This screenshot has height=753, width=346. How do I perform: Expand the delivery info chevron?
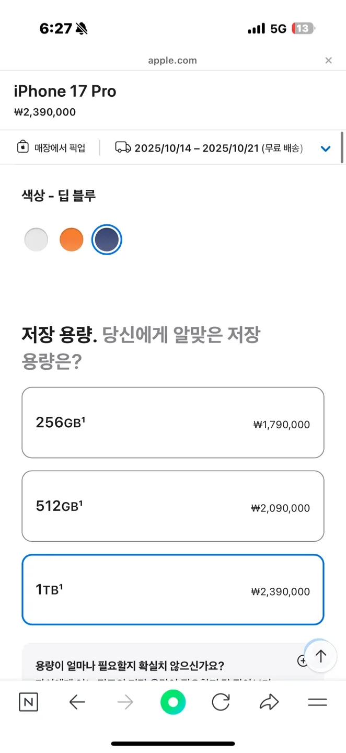click(326, 149)
